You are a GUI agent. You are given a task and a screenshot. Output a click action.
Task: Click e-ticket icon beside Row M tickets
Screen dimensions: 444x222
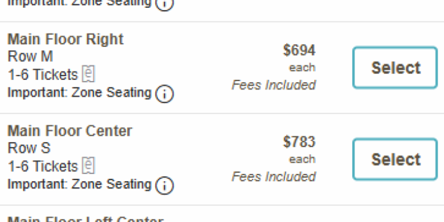pos(89,74)
